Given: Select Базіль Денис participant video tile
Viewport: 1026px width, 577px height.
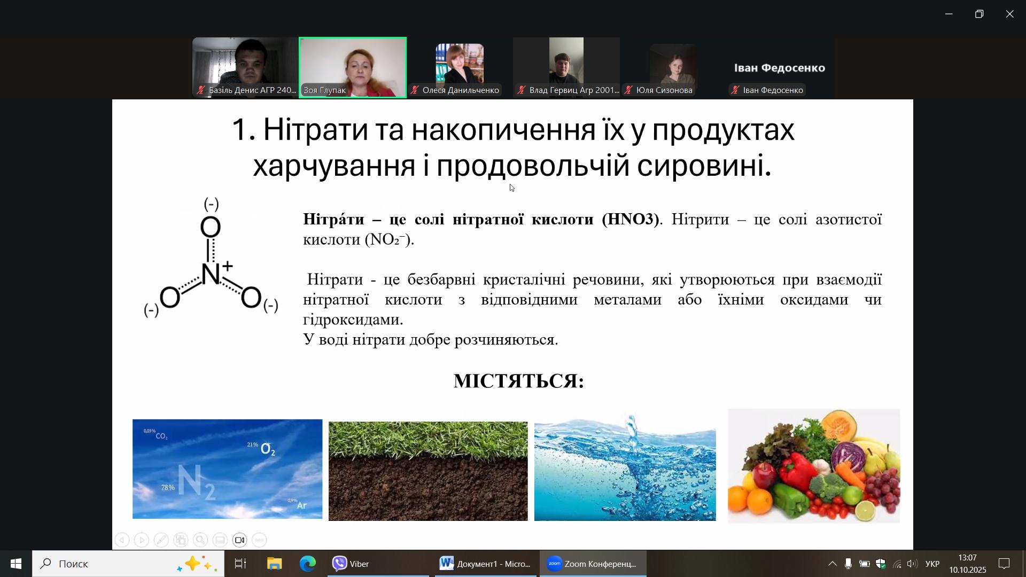Looking at the screenshot, I should pyautogui.click(x=245, y=67).
